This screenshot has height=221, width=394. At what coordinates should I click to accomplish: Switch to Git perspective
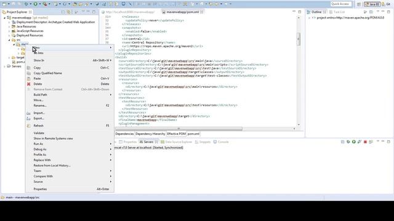click(x=387, y=4)
